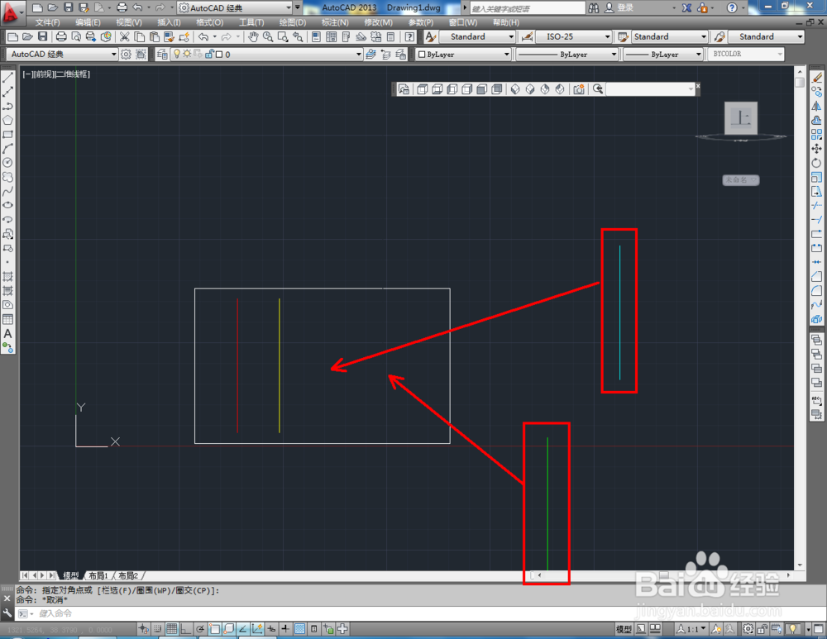The height and width of the screenshot is (639, 827).
Task: Open the Layer Properties Manager icon
Action: (162, 55)
